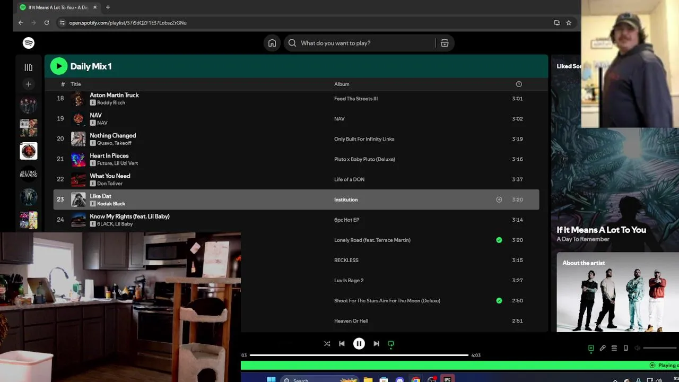Click the NAV track album art
Viewport: 679px width, 382px height.
[x=79, y=119]
